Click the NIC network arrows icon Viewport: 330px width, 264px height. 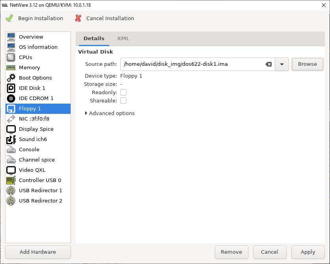(x=11, y=119)
